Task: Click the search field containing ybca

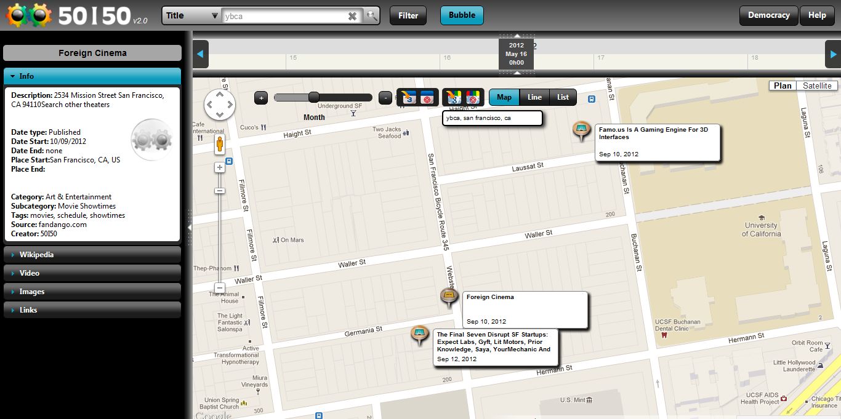Action: (x=284, y=16)
